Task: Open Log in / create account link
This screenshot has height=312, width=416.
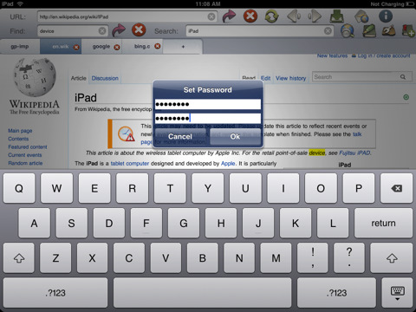Action: 384,55
